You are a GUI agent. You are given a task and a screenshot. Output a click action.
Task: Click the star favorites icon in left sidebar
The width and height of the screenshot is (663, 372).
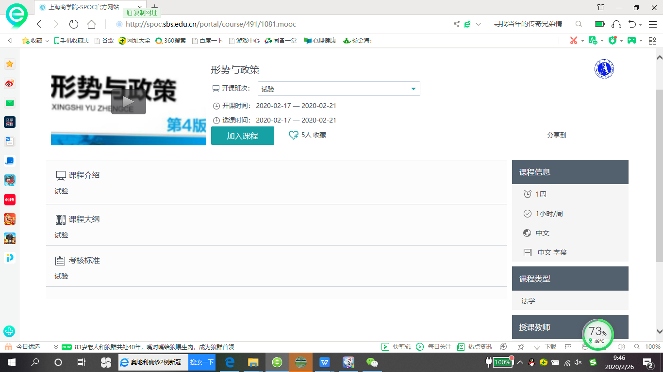[10, 64]
